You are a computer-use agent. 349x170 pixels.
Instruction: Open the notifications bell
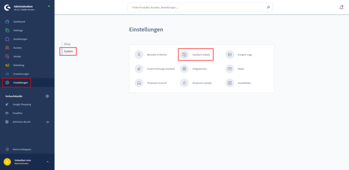click(341, 7)
